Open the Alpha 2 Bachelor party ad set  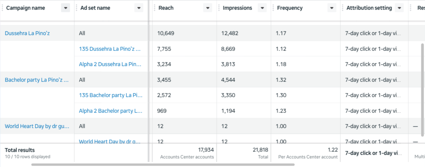(110, 111)
